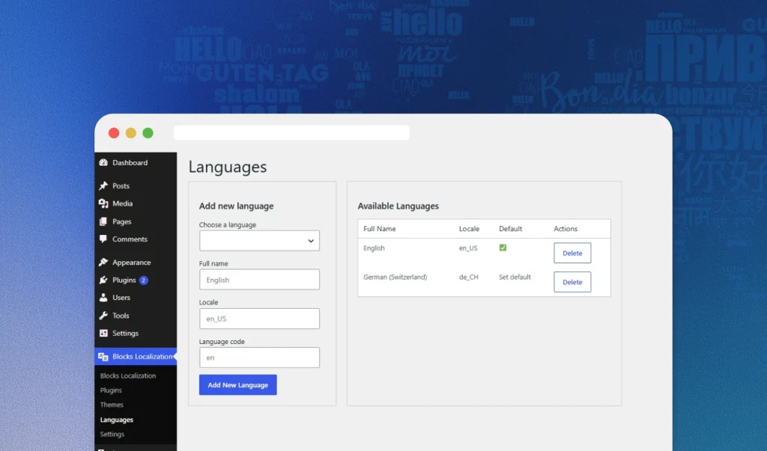Click the Pages icon in sidebar

pos(103,221)
